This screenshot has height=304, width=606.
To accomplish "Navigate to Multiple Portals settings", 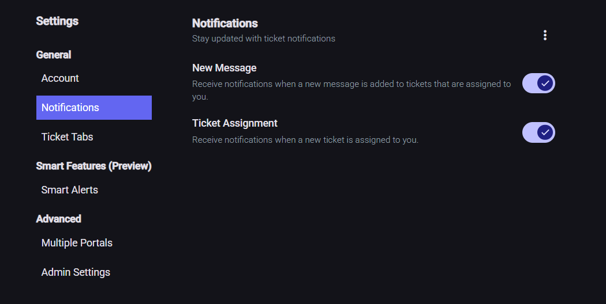I will (77, 243).
